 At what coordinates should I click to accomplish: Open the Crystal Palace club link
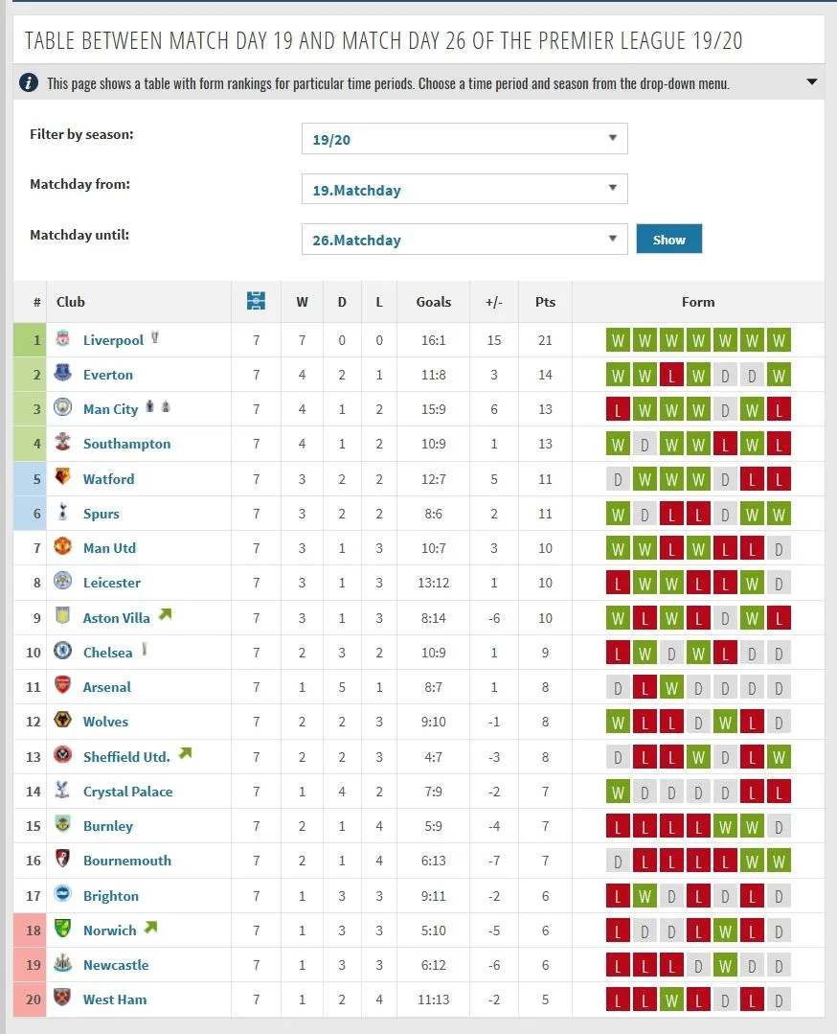pos(127,792)
